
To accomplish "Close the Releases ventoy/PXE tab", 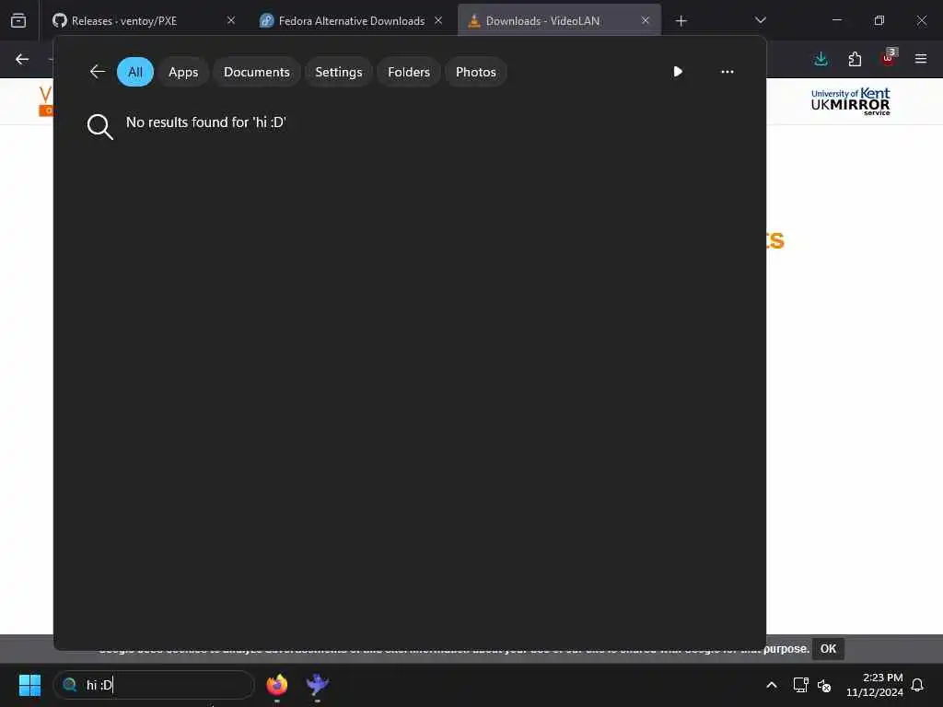I will pyautogui.click(x=231, y=20).
